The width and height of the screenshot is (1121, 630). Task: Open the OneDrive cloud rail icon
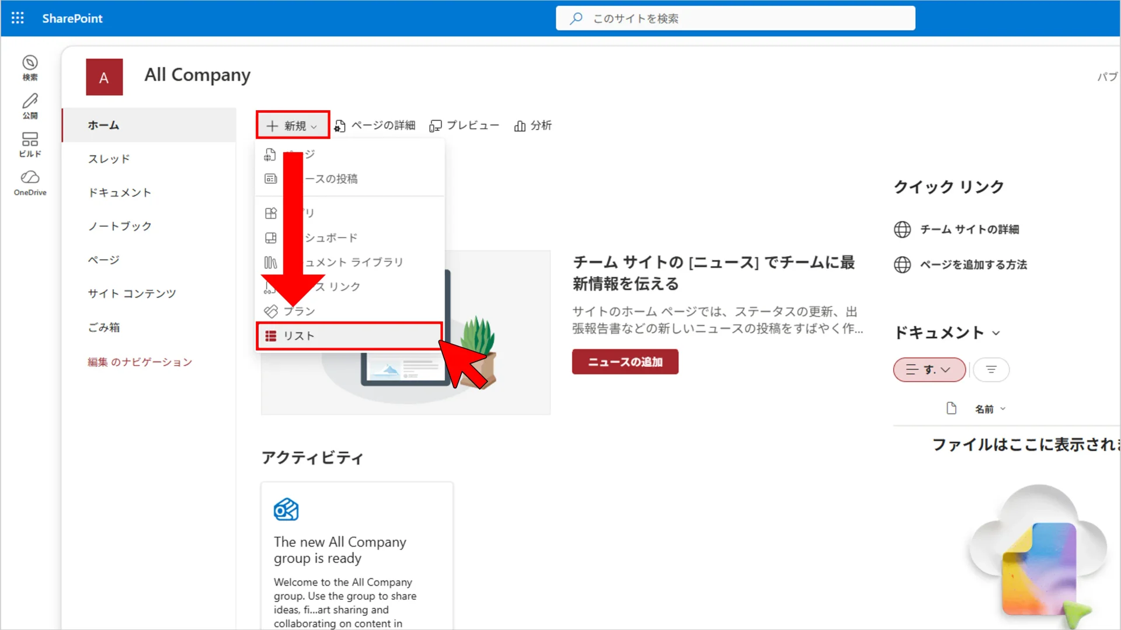(30, 183)
